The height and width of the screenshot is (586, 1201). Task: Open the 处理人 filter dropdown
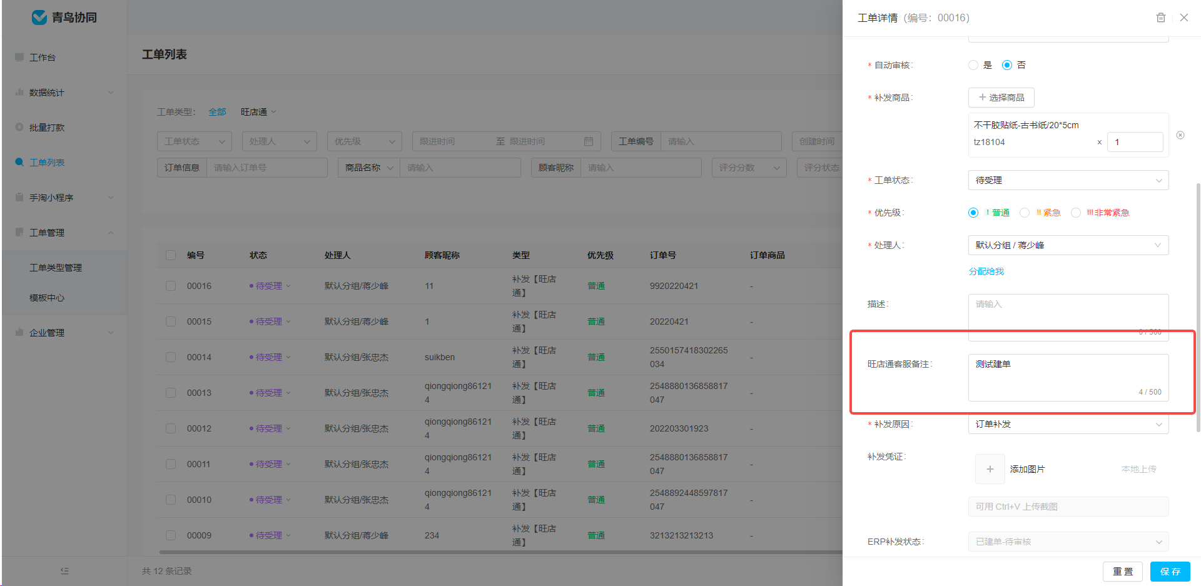(x=280, y=141)
